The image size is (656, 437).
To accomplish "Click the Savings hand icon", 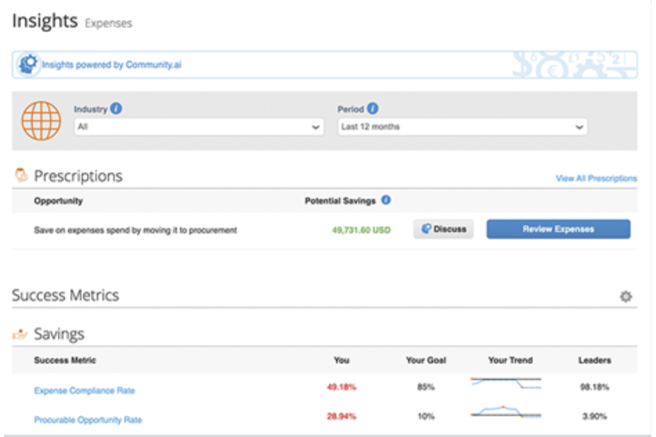I will (20, 335).
